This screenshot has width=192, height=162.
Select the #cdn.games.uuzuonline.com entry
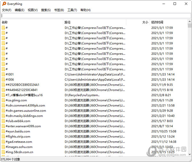(26, 111)
